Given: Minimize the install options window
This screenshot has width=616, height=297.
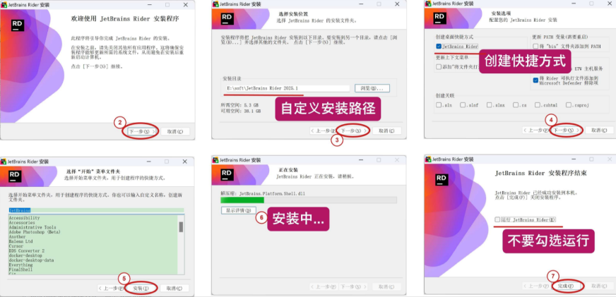Looking at the screenshot, I should [573, 4].
